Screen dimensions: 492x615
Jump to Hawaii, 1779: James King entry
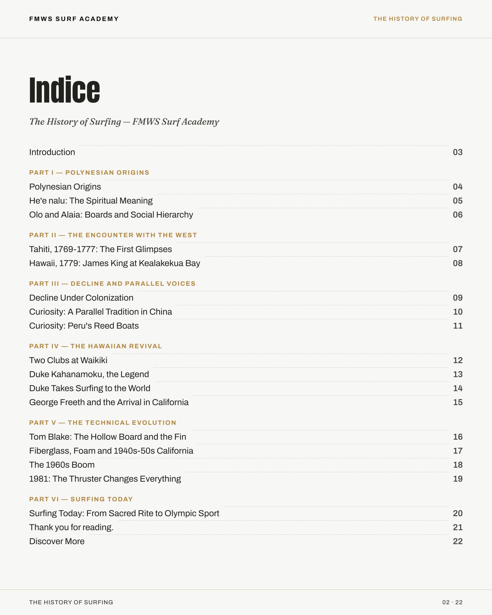(246, 263)
